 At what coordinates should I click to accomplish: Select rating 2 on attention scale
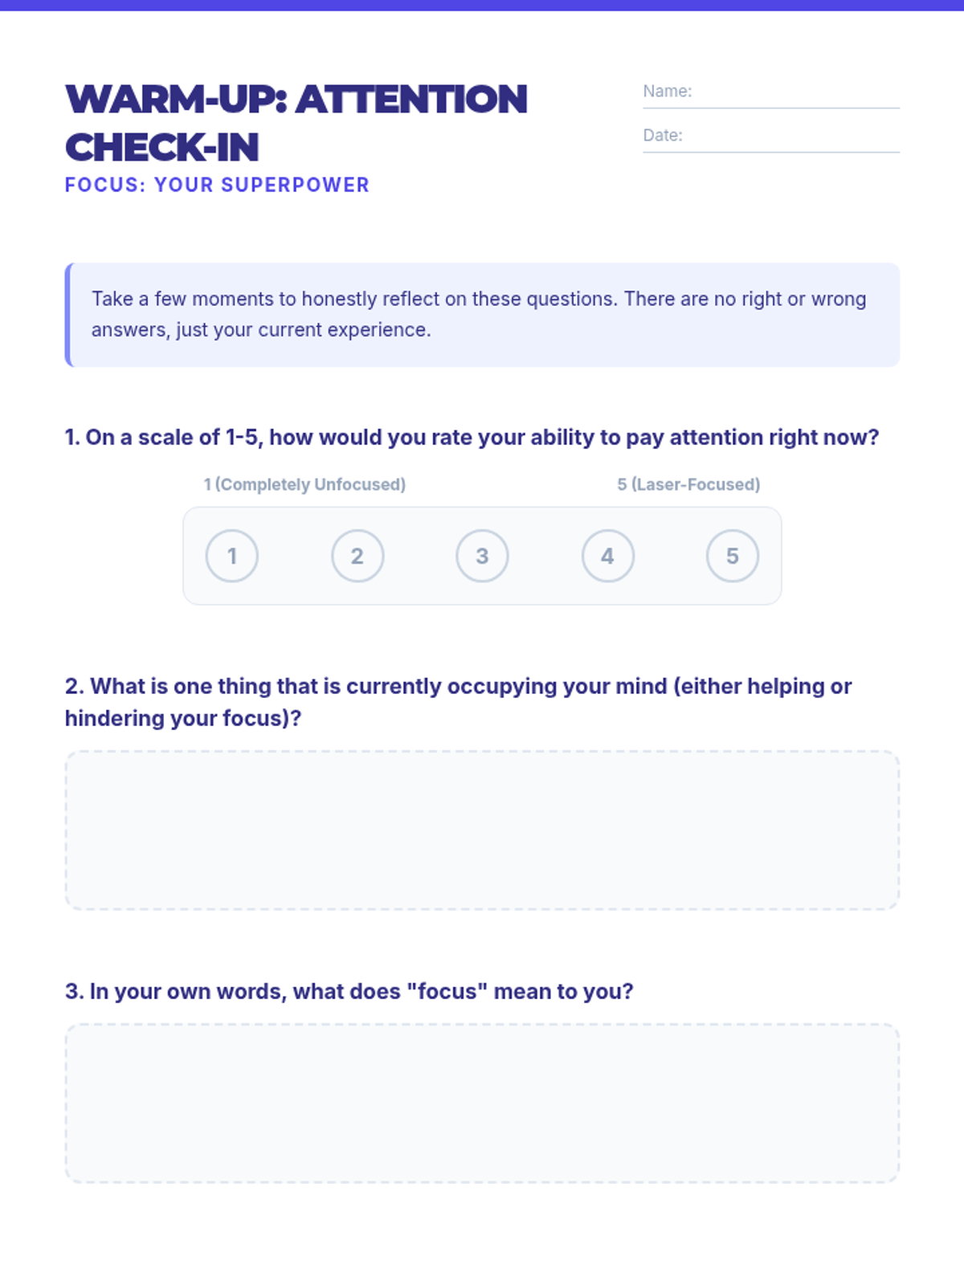(357, 556)
